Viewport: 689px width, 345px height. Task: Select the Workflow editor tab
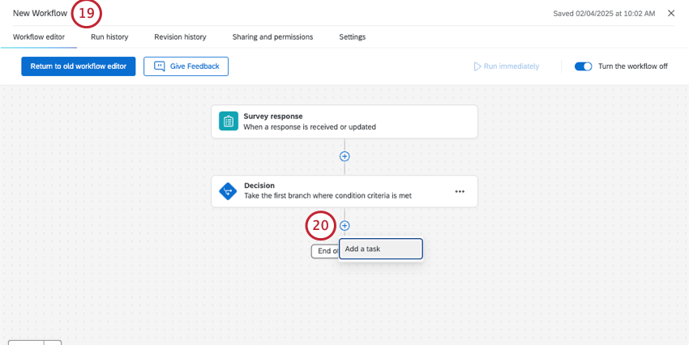(39, 36)
